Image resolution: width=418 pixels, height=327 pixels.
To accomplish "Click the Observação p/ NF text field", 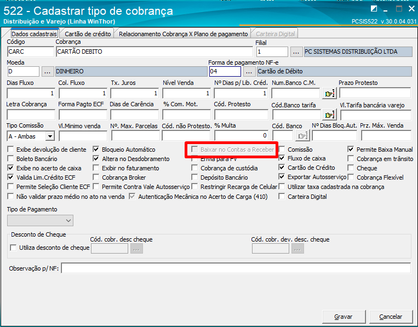I will coord(236,268).
